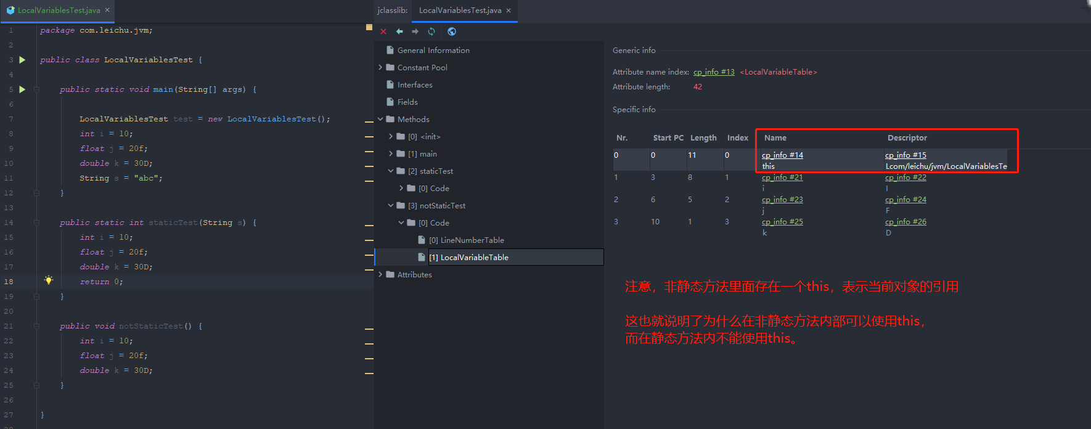Open the cp_info #13 attribute name link

point(714,72)
